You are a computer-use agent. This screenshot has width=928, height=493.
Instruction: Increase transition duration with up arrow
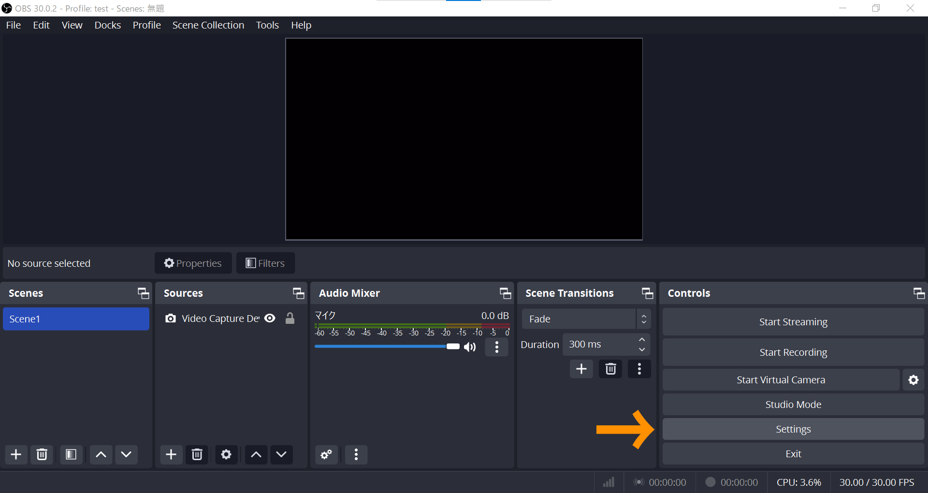pyautogui.click(x=642, y=340)
